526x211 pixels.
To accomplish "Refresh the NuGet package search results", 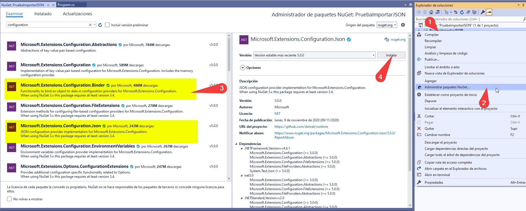I will click(100, 25).
